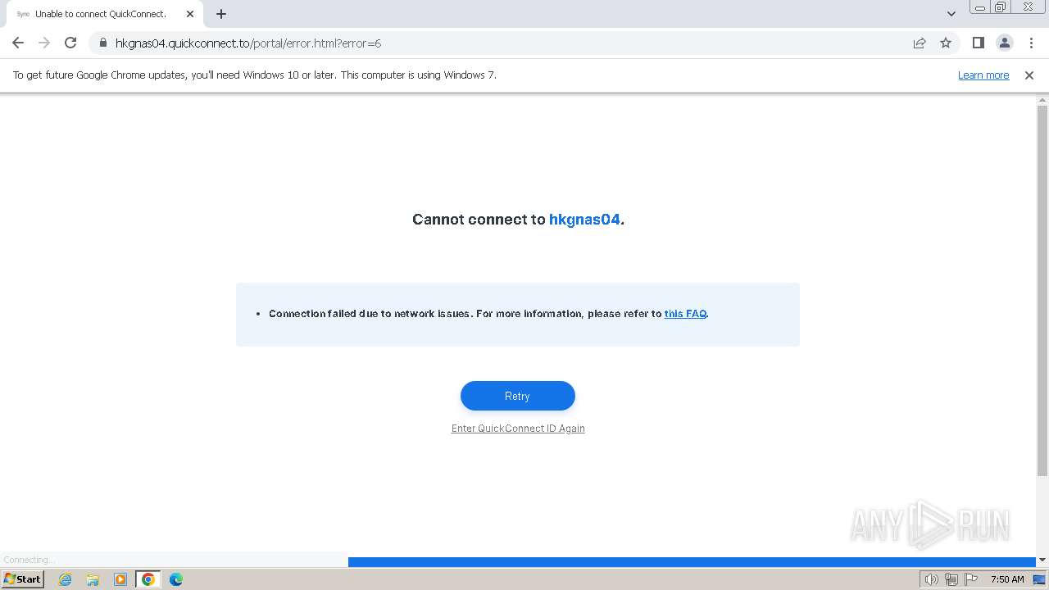This screenshot has height=590, width=1049.
Task: Choose Enter QuickConnect ID Again
Action: (x=518, y=428)
